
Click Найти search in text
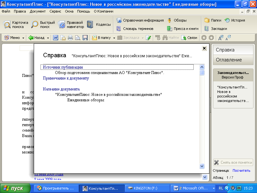[x=171, y=38]
